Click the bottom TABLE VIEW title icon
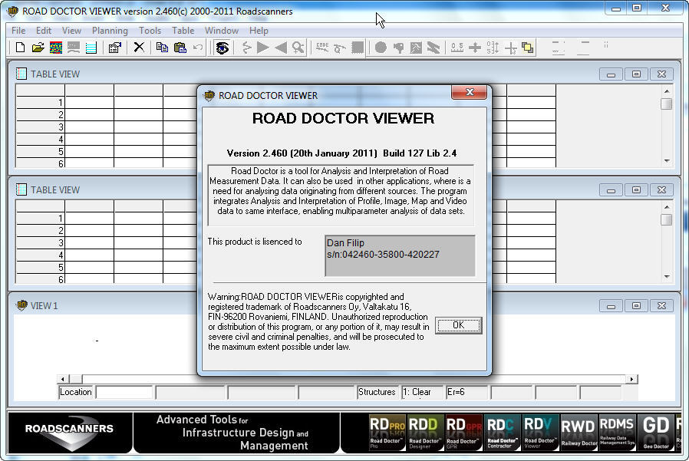 point(21,189)
